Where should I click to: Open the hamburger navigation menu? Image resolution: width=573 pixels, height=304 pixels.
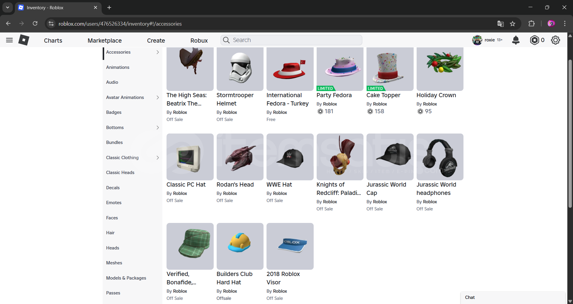pos(9,40)
